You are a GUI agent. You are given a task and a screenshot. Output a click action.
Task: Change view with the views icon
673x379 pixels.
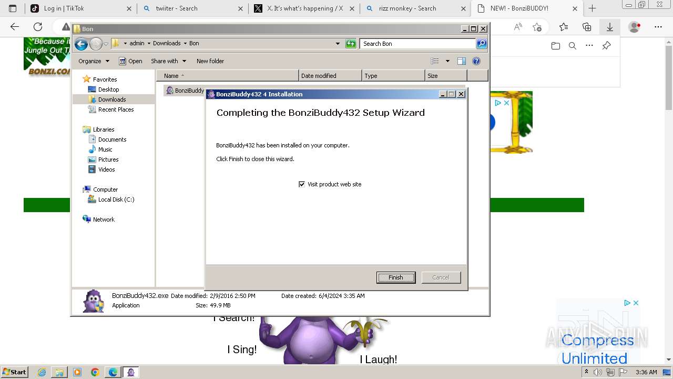(435, 61)
